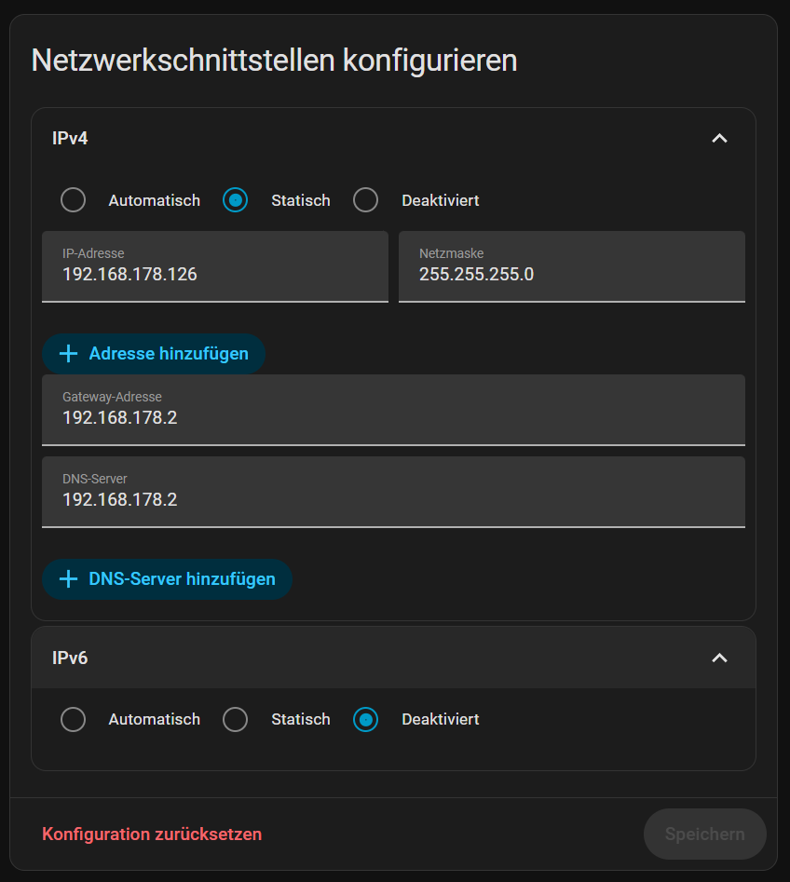
Task: Click the IPv6 section header title
Action: pyautogui.click(x=70, y=658)
